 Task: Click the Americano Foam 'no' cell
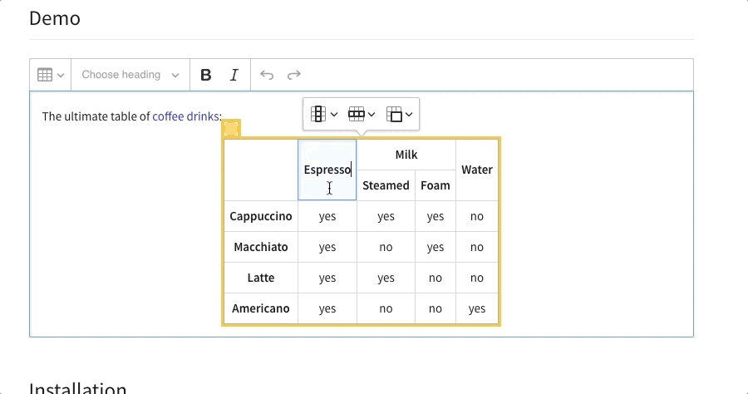[x=436, y=308]
